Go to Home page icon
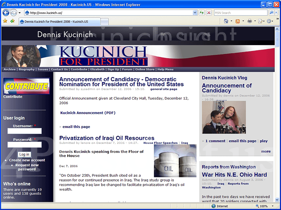 [226, 21]
